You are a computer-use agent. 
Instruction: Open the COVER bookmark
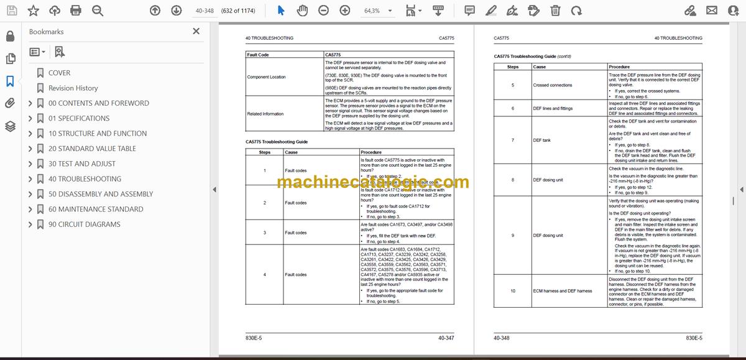(x=59, y=73)
